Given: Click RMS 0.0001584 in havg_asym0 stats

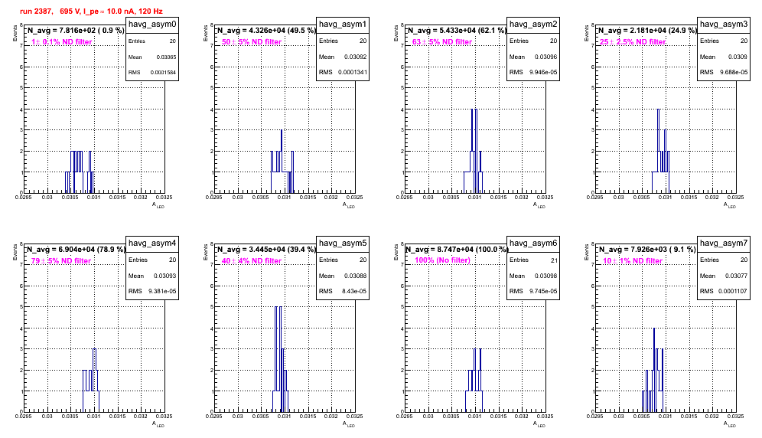Looking at the screenshot, I should click(152, 73).
